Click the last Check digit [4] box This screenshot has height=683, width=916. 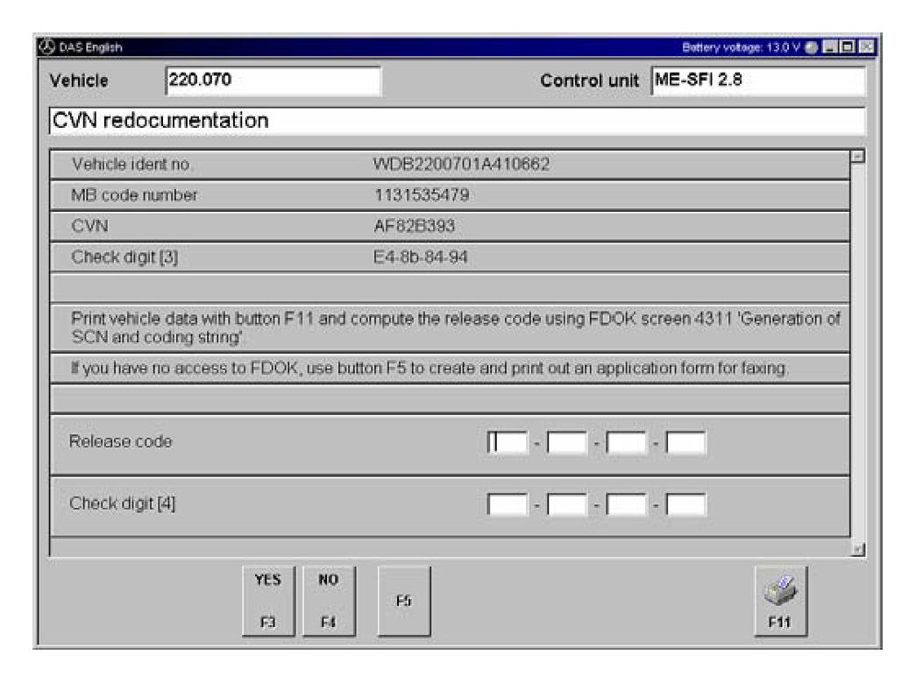(x=686, y=505)
